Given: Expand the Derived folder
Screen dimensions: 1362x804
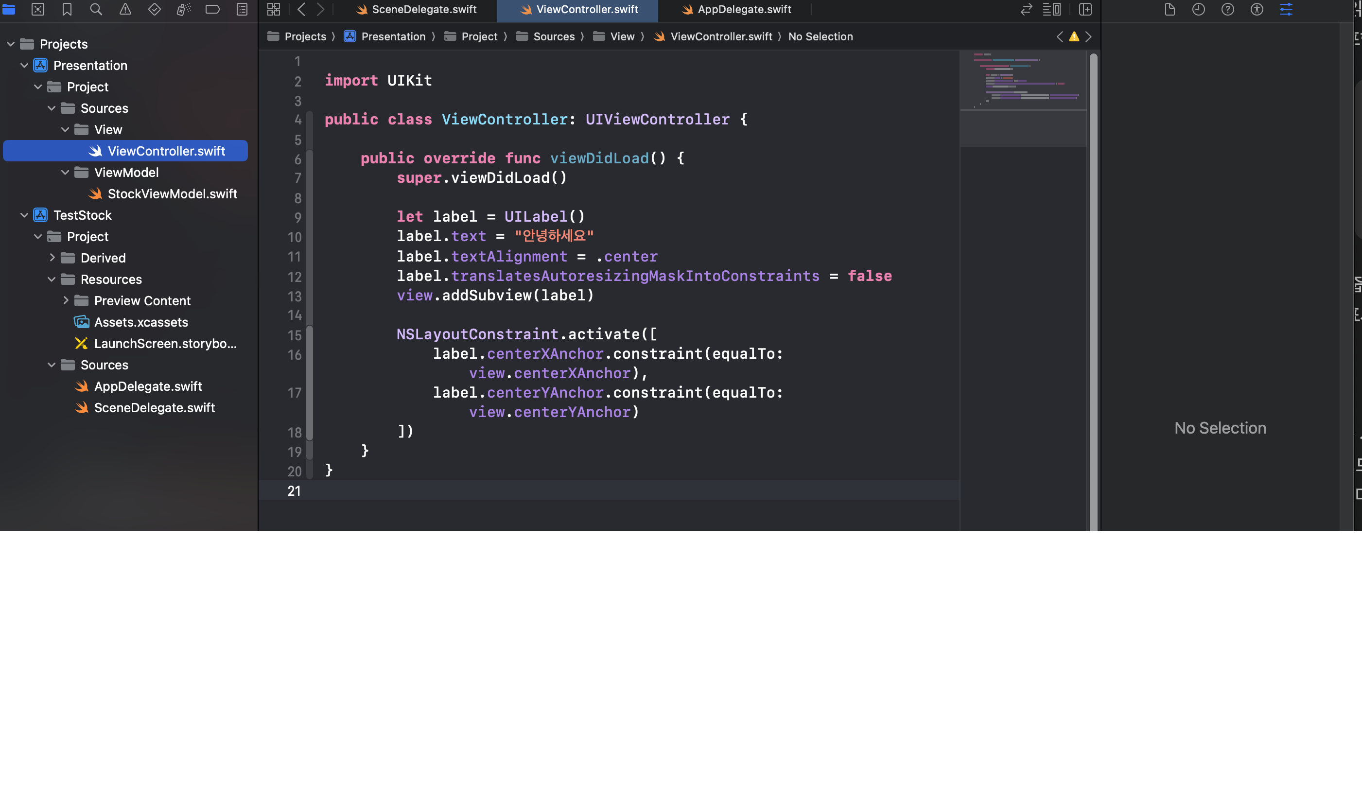Looking at the screenshot, I should coord(52,258).
